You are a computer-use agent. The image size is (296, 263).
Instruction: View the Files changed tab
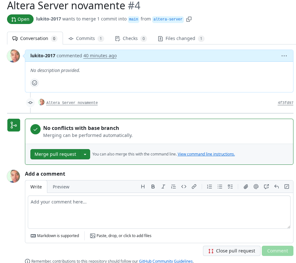point(181,38)
